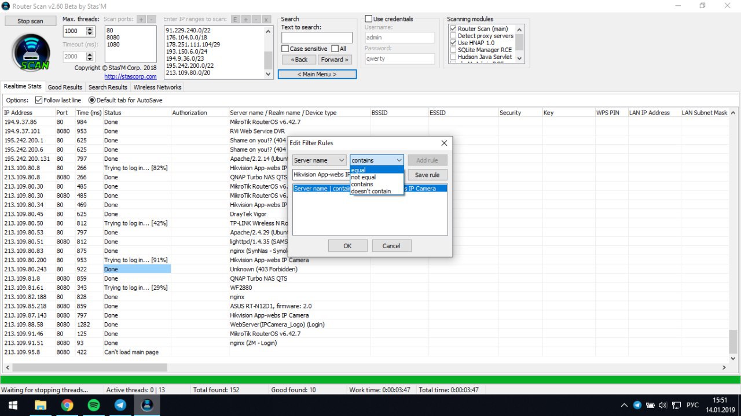Screen dimensions: 741x416
Task: Show hidden system tray icons
Action: tap(624, 405)
